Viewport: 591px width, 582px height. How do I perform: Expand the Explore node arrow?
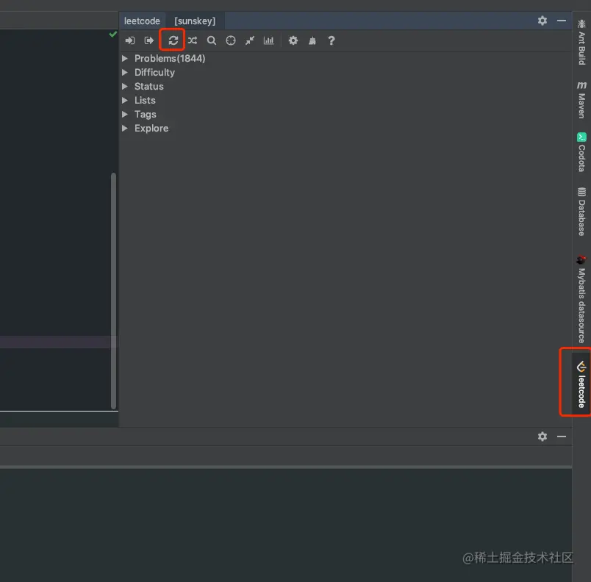(x=125, y=128)
